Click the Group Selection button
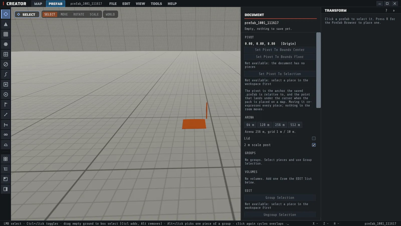Image resolution: width=401 pixels, height=226 pixels. (x=280, y=198)
